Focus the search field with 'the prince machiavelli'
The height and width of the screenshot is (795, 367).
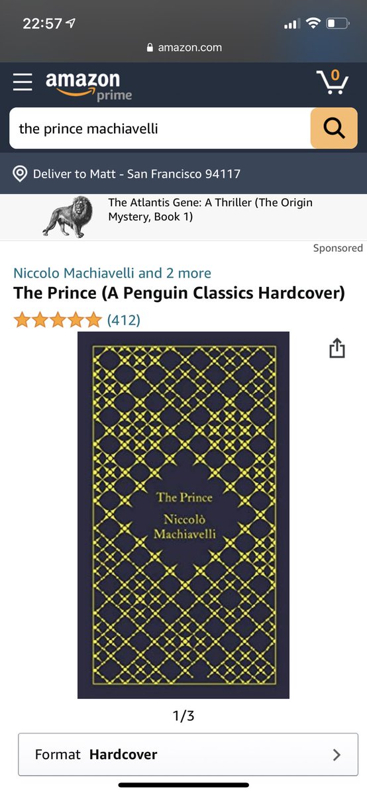(160, 128)
